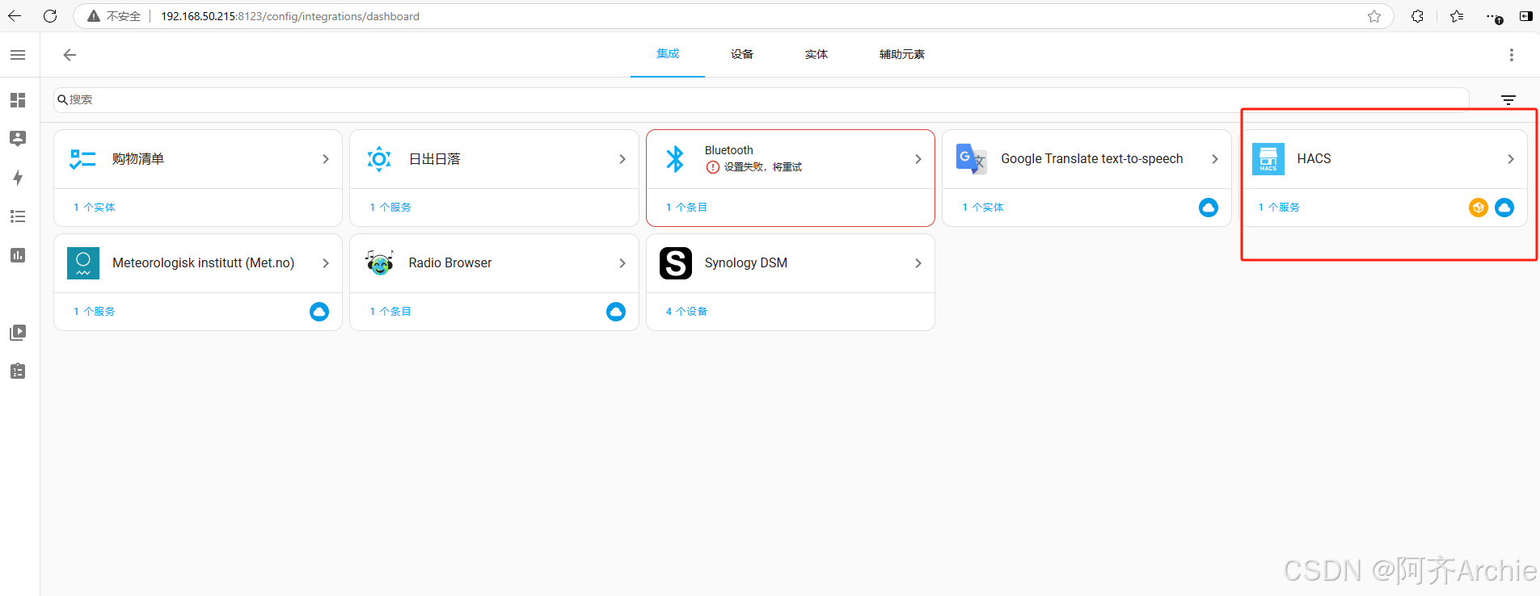Click the sun icon of 日出日落
The height and width of the screenshot is (596, 1540).
click(379, 159)
